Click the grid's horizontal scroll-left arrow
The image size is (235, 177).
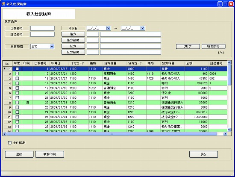click(4, 134)
